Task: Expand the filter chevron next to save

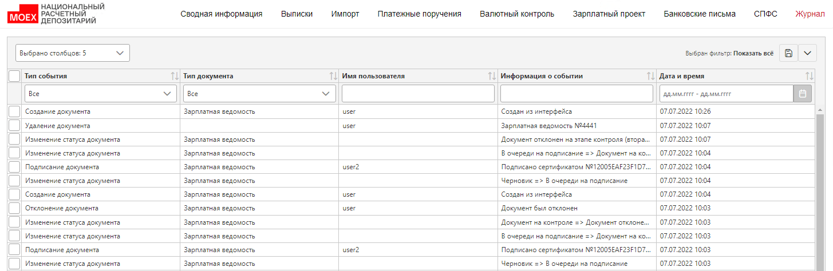Action: 807,53
